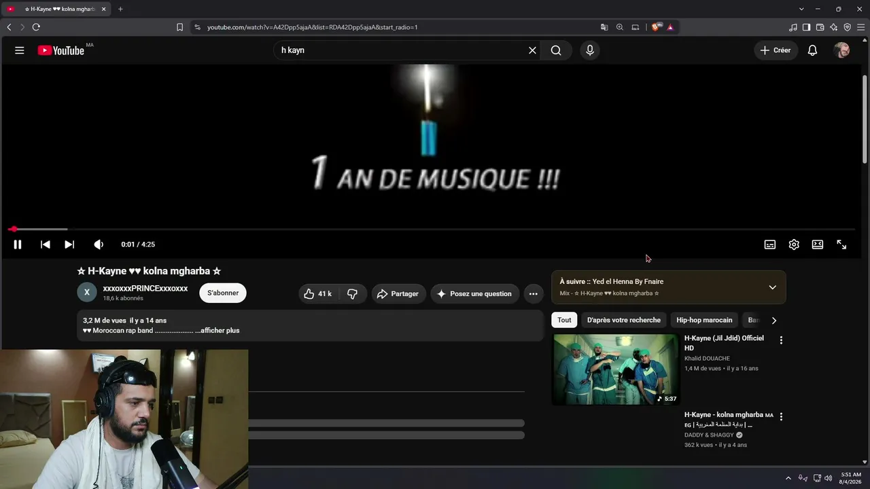Open the media control music-note icon

coord(793,27)
